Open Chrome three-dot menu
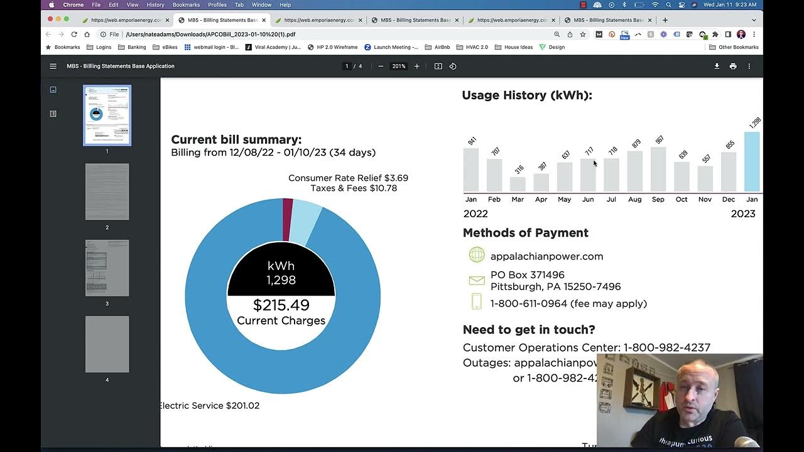This screenshot has width=804, height=452. pos(754,35)
